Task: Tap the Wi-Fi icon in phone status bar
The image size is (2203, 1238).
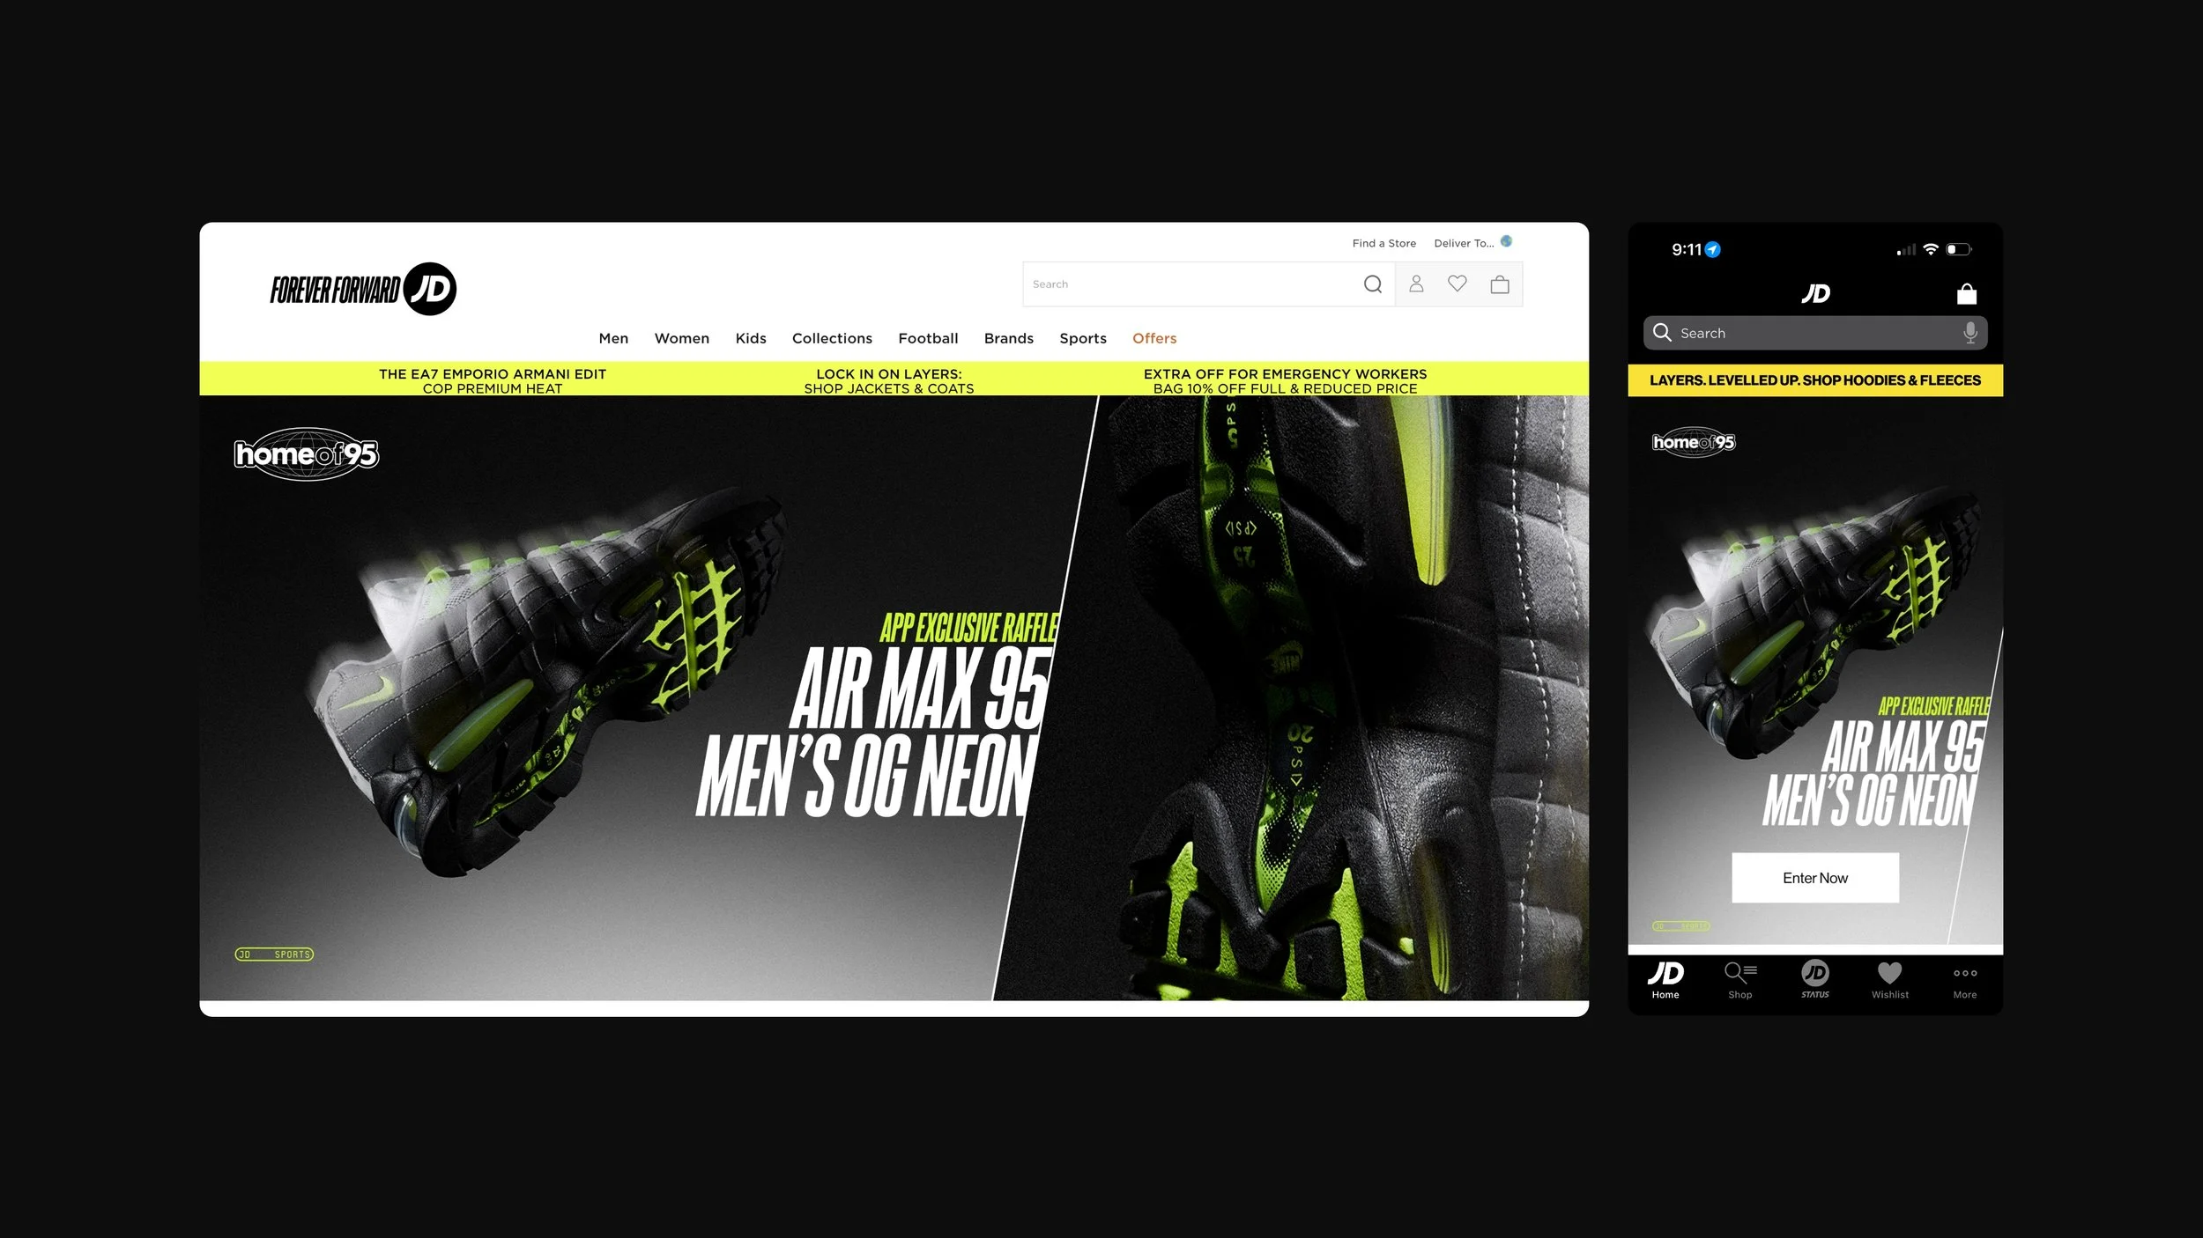Action: pyautogui.click(x=1930, y=250)
